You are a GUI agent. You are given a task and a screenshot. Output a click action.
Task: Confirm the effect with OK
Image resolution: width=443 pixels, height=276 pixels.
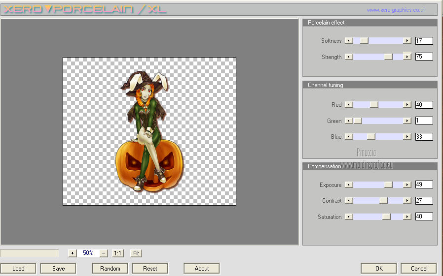coord(378,268)
